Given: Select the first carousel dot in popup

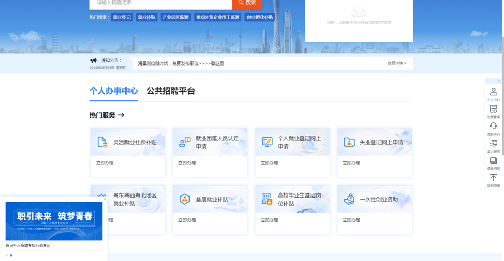Looking at the screenshot, I should 7,255.
